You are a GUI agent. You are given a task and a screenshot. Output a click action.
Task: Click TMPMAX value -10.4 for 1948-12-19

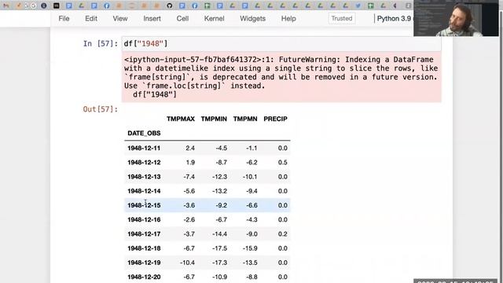[x=187, y=263]
